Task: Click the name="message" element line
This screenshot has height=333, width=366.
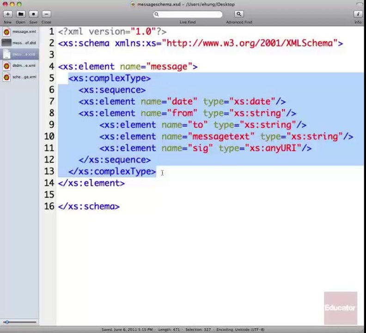Action: coord(128,67)
